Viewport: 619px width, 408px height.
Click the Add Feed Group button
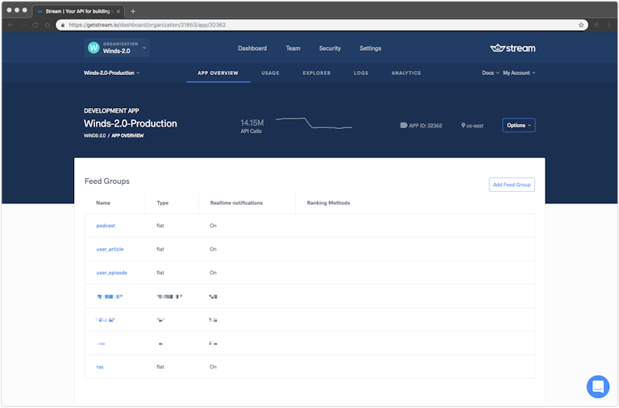tap(512, 185)
